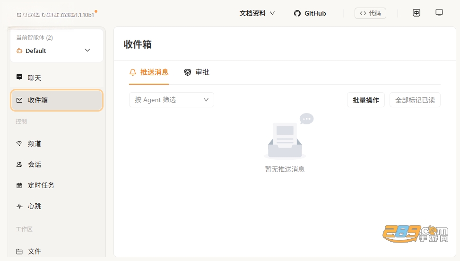The image size is (460, 261).
Task: Open the 心跳 heartbeat page
Action: pos(57,206)
